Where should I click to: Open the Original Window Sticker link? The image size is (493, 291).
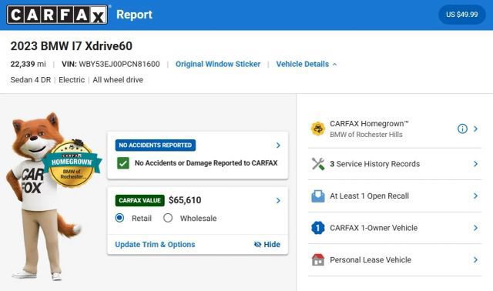(218, 64)
